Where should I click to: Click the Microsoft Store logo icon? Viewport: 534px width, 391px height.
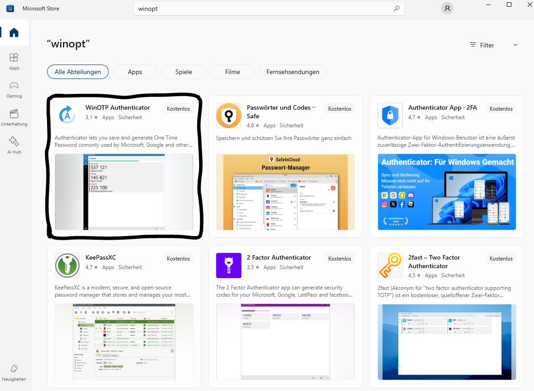10,9
